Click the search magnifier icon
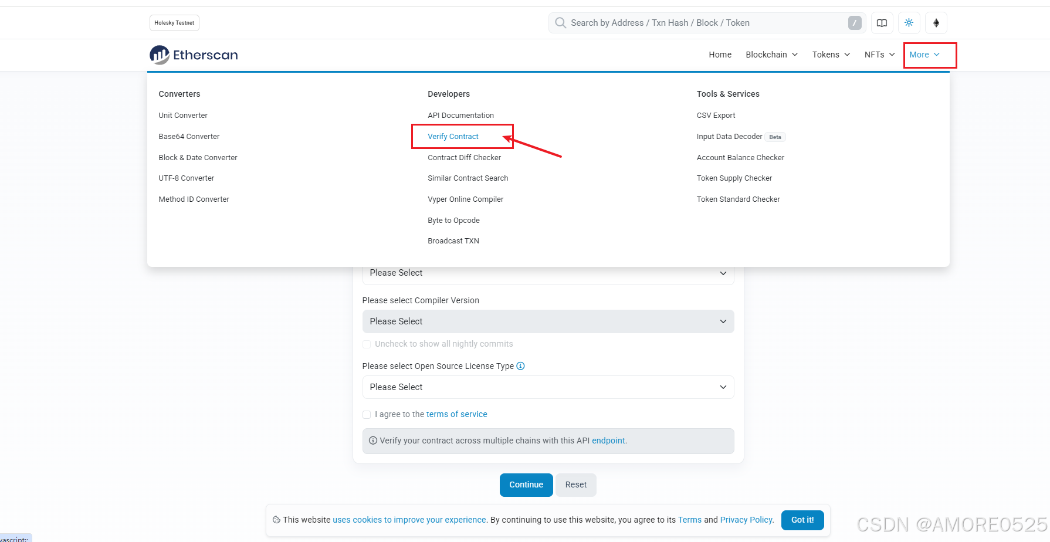 coord(560,23)
